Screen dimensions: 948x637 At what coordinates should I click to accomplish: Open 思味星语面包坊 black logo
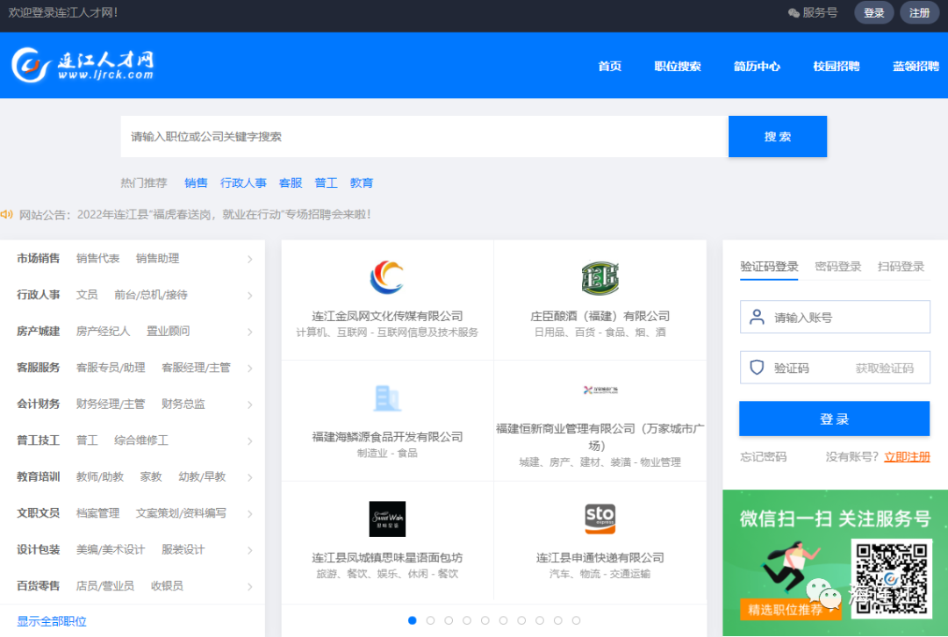388,519
